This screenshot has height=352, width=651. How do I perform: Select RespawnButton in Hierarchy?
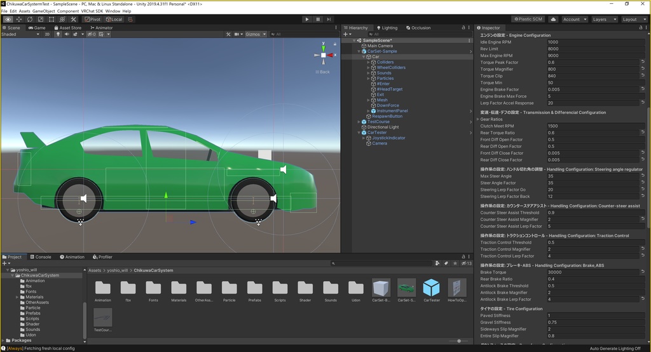coord(387,116)
